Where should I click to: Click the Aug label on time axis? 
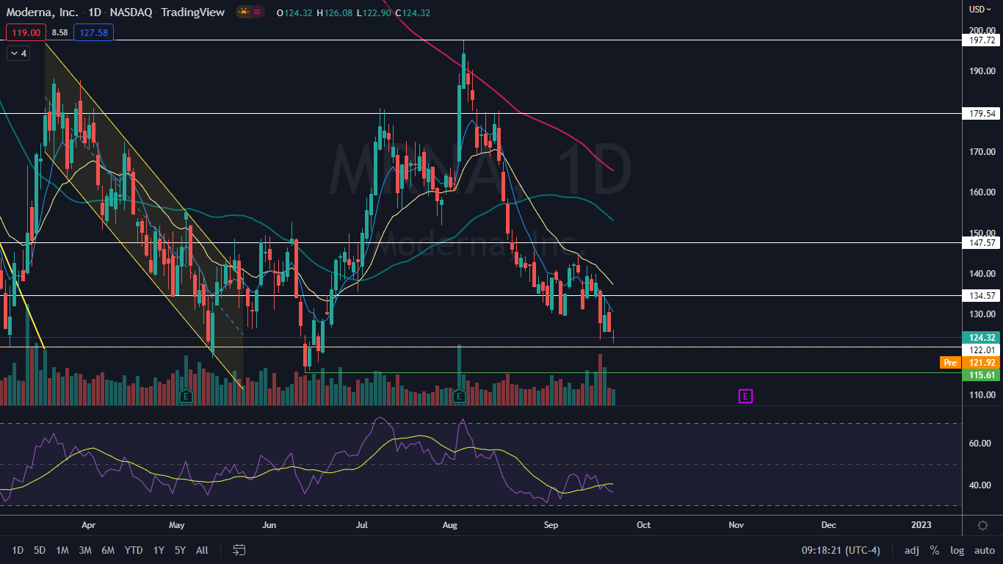point(450,525)
